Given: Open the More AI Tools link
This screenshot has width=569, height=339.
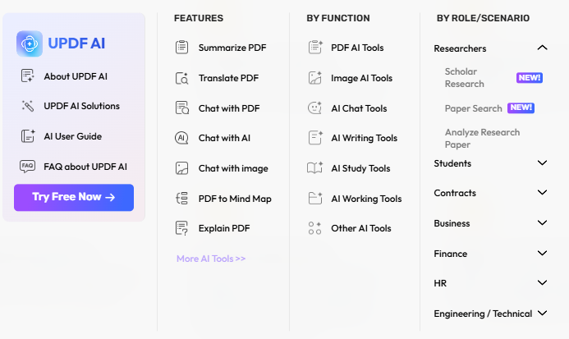Looking at the screenshot, I should click(211, 259).
